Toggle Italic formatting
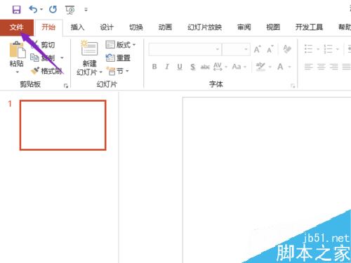The image size is (351, 263). pos(167,67)
